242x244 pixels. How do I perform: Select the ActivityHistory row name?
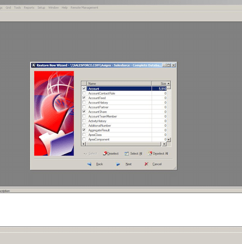(x=97, y=121)
